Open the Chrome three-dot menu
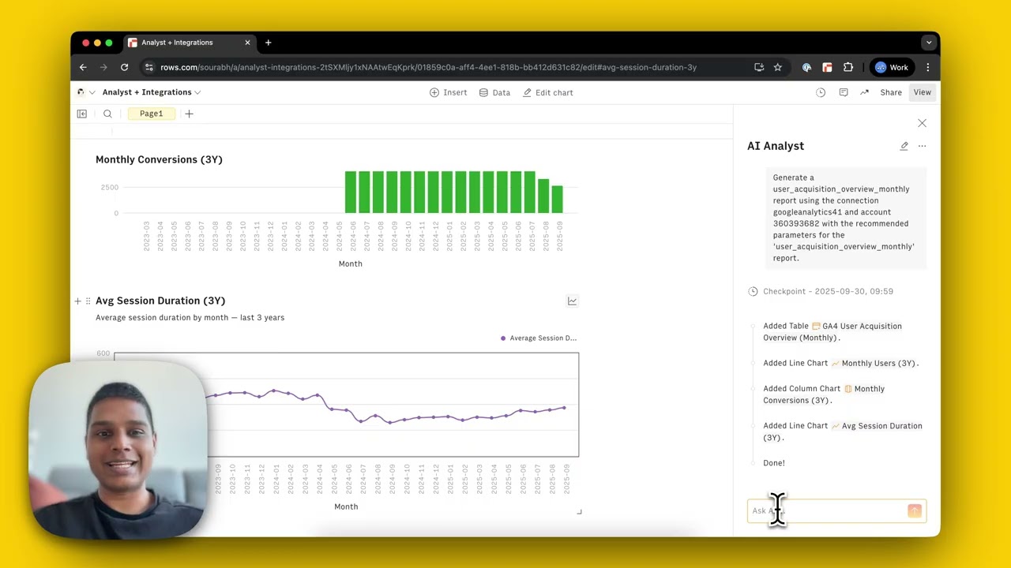This screenshot has height=568, width=1011. 927,67
